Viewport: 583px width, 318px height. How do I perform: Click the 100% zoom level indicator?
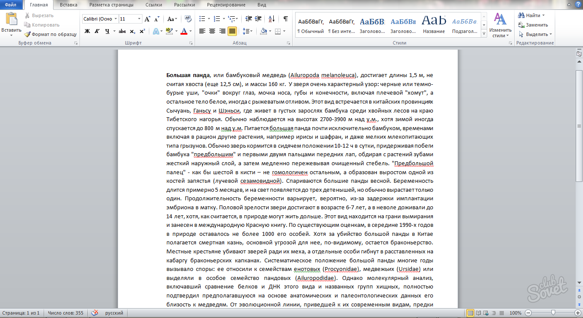(515, 313)
